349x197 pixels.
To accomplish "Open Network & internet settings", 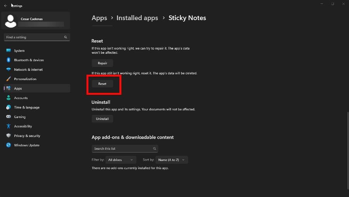I will click(37, 70).
